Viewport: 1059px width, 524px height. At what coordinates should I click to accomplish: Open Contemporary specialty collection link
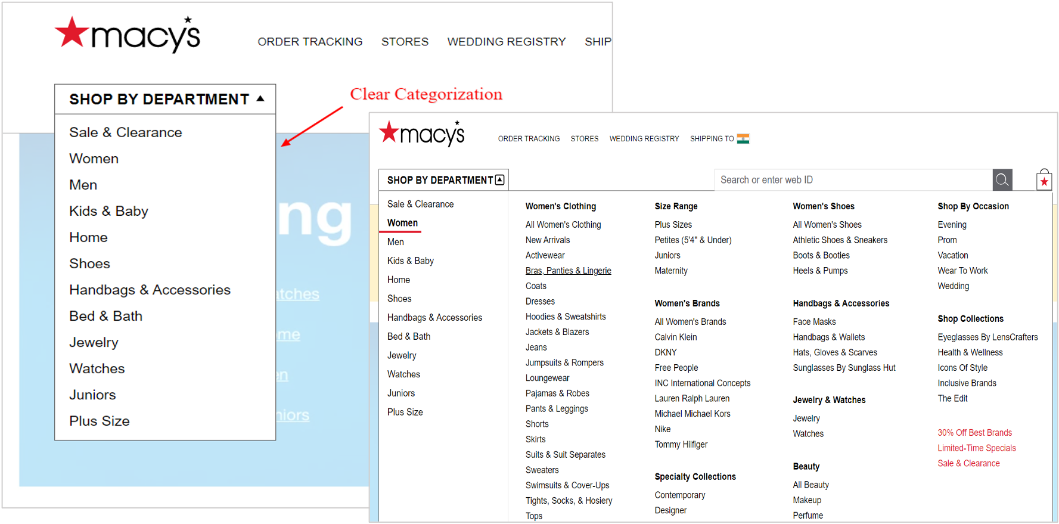point(680,495)
